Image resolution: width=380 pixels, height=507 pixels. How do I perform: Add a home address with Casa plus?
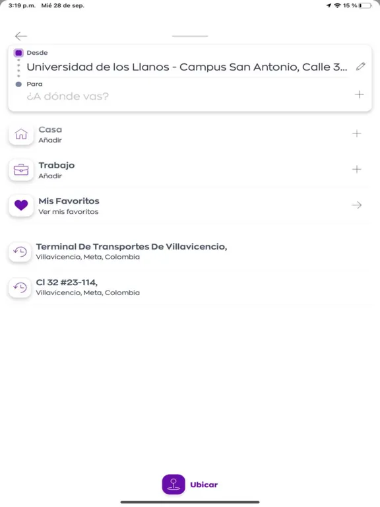click(x=356, y=133)
